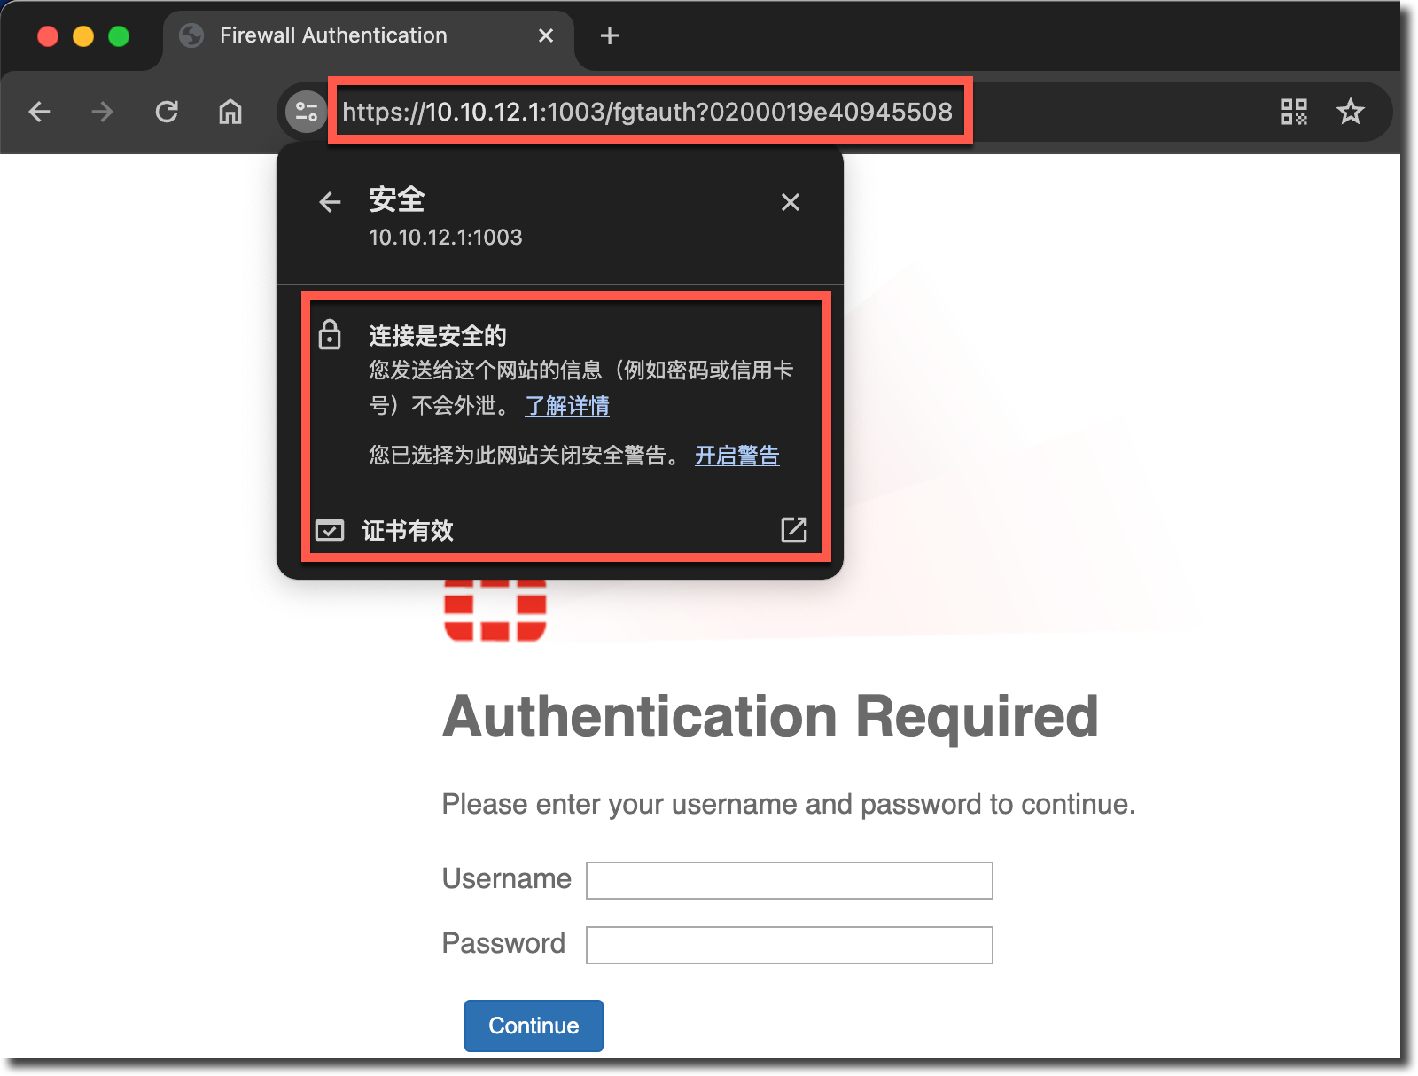Focus the Password input field
1418x1076 pixels.
(x=789, y=945)
